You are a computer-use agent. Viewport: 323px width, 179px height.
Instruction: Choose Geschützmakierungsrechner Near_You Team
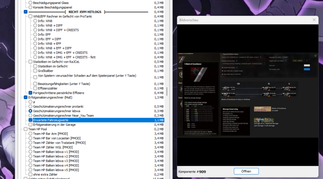coord(30,115)
